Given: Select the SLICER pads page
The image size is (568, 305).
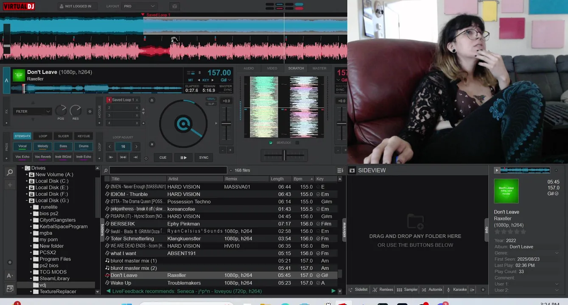Looking at the screenshot, I should coord(63,136).
